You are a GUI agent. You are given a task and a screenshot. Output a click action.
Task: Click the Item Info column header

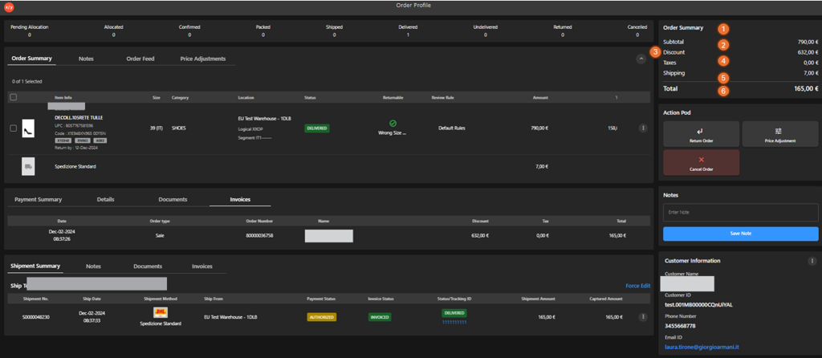pyautogui.click(x=63, y=97)
